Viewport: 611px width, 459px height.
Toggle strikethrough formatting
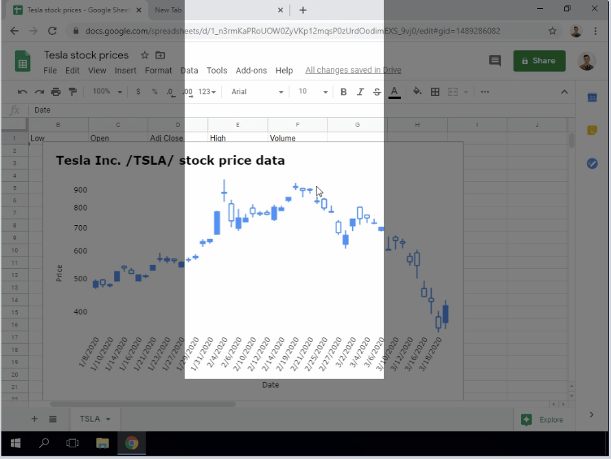(376, 91)
